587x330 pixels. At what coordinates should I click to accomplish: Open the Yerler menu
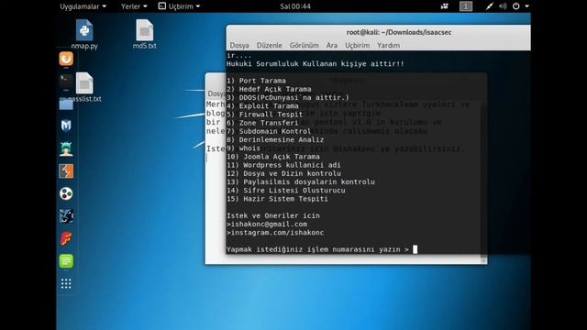coord(134,6)
